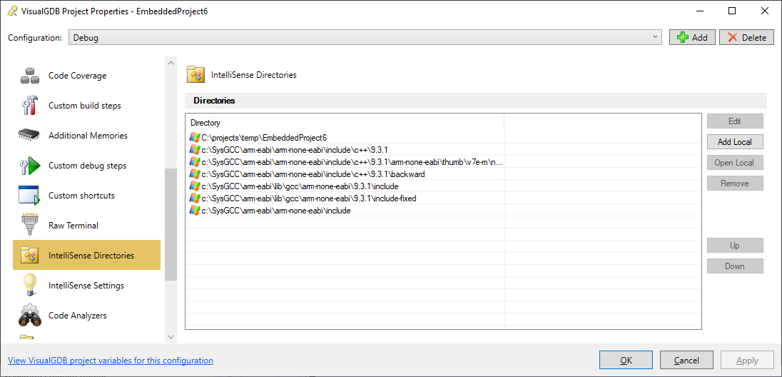This screenshot has height=377, width=782.
Task: Delete the current configuration
Action: [x=746, y=37]
